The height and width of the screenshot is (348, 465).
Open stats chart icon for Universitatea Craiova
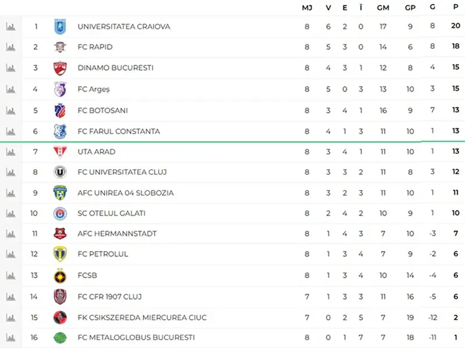click(x=10, y=27)
